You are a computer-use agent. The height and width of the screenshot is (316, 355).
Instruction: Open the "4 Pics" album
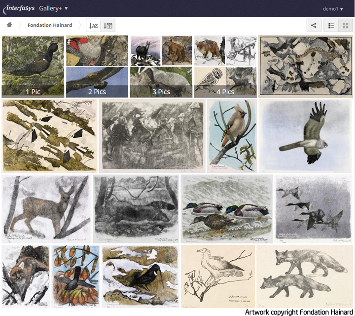point(225,67)
